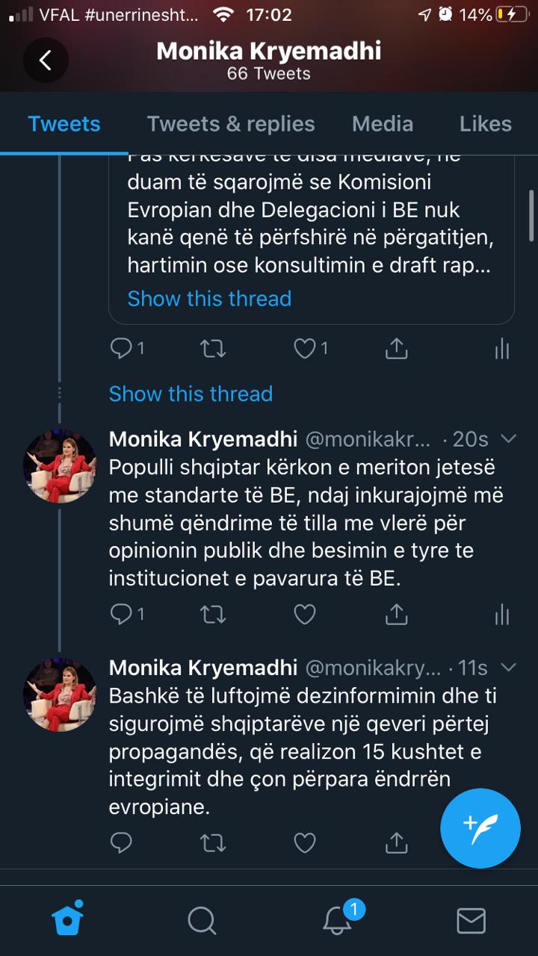This screenshot has width=538, height=956.
Task: Open the Search magnifier icon
Action: click(x=202, y=920)
